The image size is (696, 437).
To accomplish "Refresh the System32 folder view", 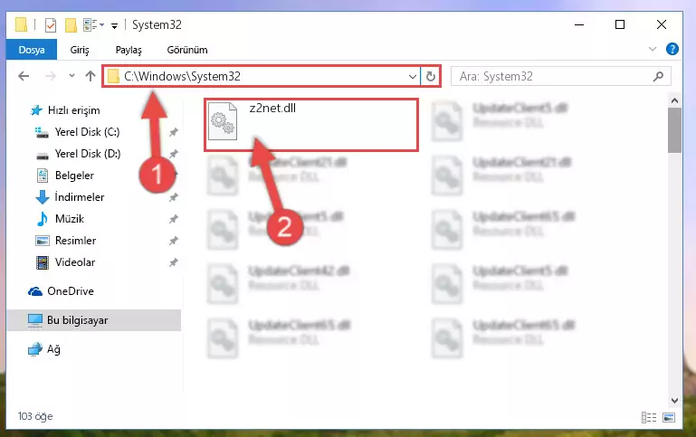I will (x=430, y=76).
